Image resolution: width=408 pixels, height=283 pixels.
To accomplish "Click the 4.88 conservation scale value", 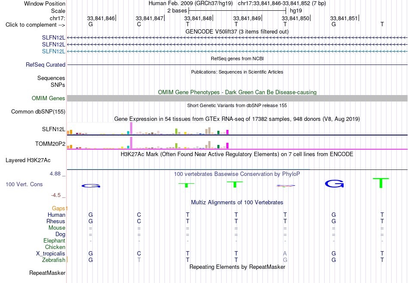I will tap(55, 174).
